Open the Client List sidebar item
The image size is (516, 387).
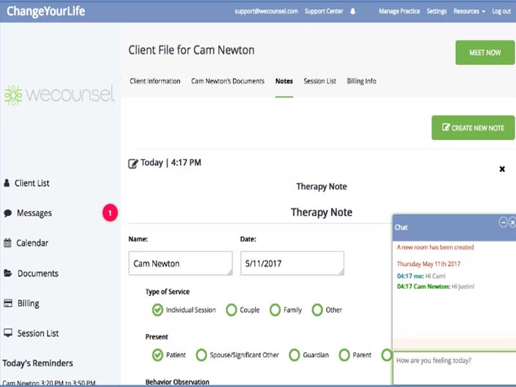(26, 183)
